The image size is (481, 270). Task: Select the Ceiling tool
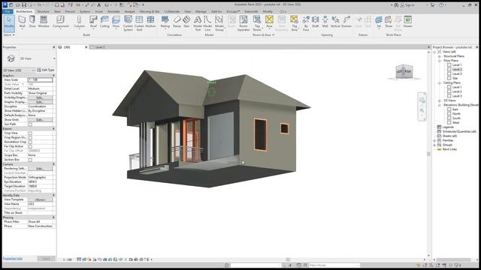pos(104,22)
